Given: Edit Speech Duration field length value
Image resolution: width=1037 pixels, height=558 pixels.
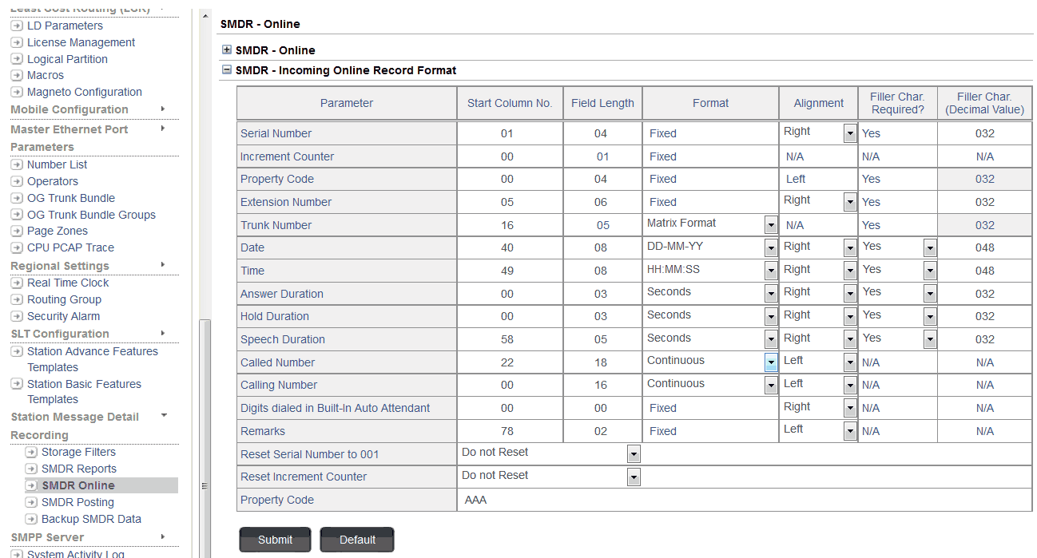Looking at the screenshot, I should (x=602, y=339).
